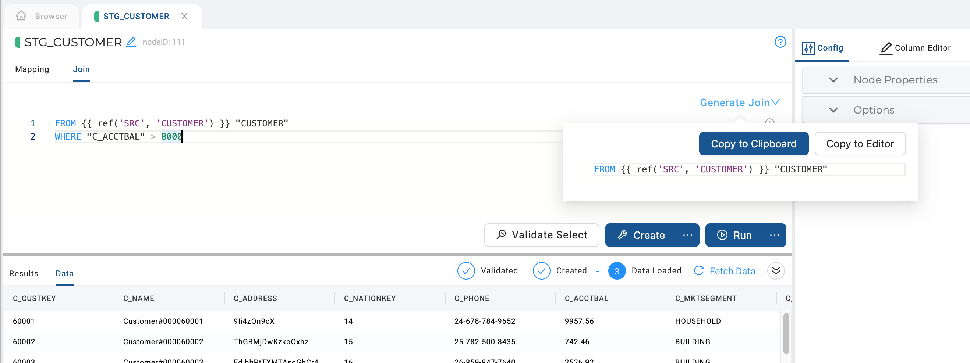The image size is (970, 363).
Task: Click the play icon on Run button
Action: [x=722, y=235]
